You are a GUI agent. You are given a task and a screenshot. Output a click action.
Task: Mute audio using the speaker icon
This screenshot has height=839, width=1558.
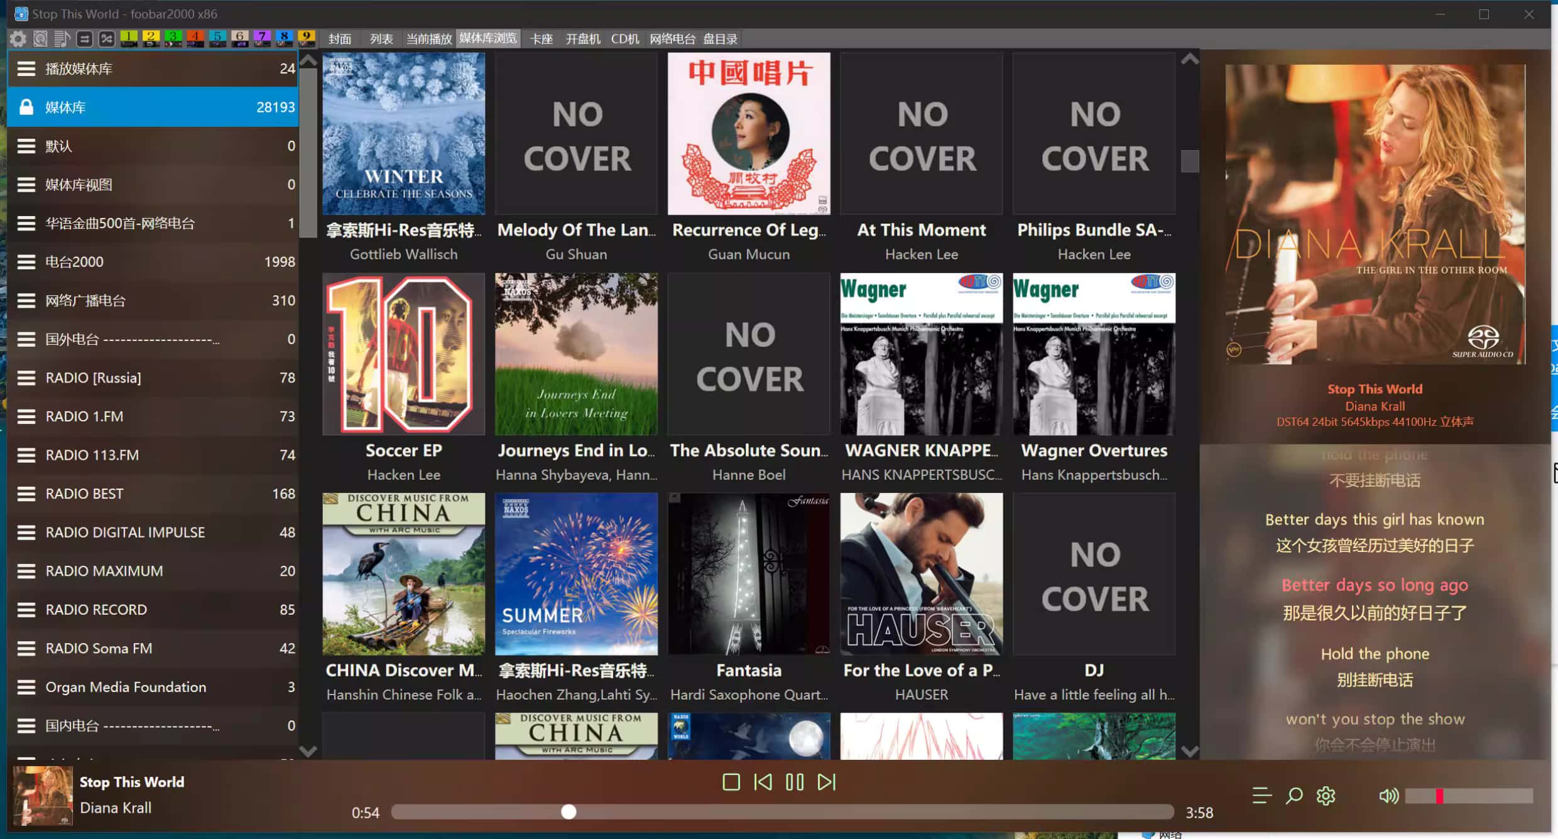pos(1388,796)
